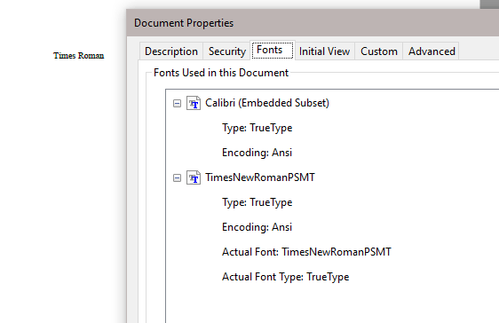This screenshot has height=323, width=499.
Task: Collapse the TimesNewRomanPSMT font entry
Action: 177,177
